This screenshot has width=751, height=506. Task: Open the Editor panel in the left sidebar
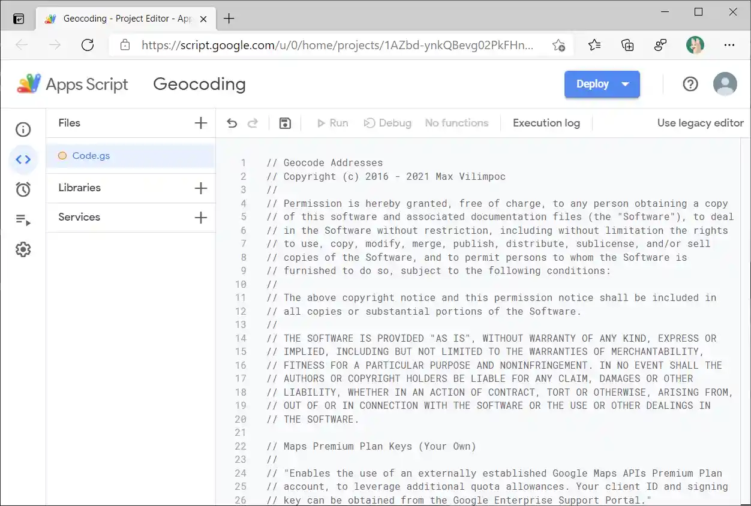pyautogui.click(x=23, y=159)
